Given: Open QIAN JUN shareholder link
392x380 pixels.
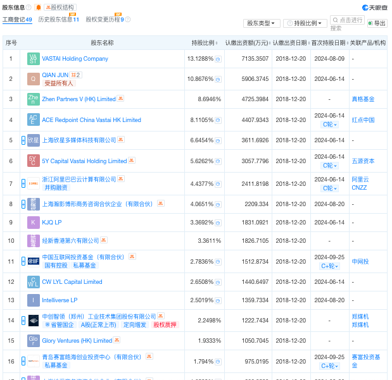Looking at the screenshot, I should (x=55, y=75).
